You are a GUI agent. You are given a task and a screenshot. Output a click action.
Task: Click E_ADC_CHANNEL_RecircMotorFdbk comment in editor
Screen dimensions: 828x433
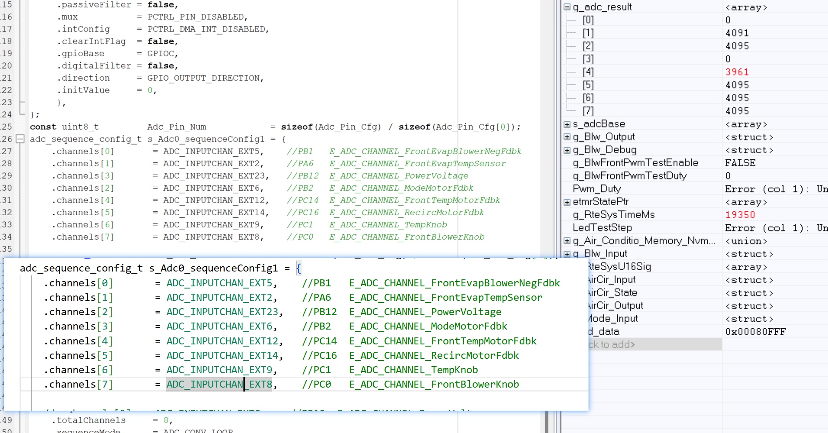tap(407, 213)
